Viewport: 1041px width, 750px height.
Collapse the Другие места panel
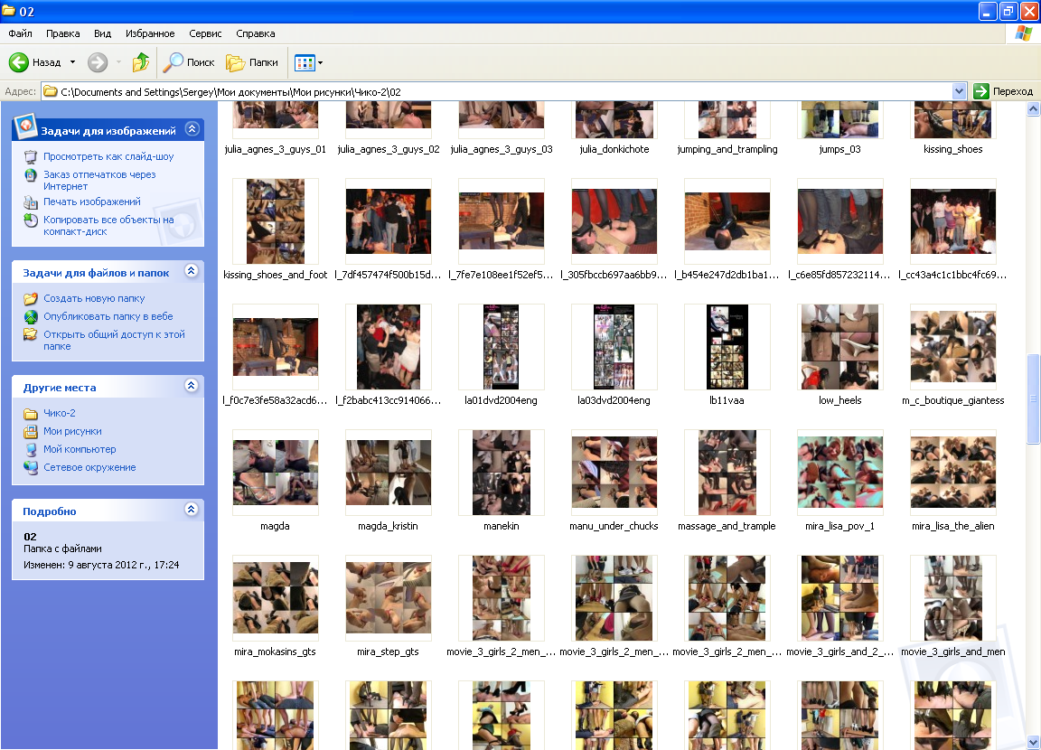[x=192, y=386]
